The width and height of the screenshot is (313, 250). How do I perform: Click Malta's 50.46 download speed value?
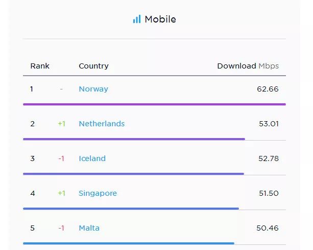point(268,228)
